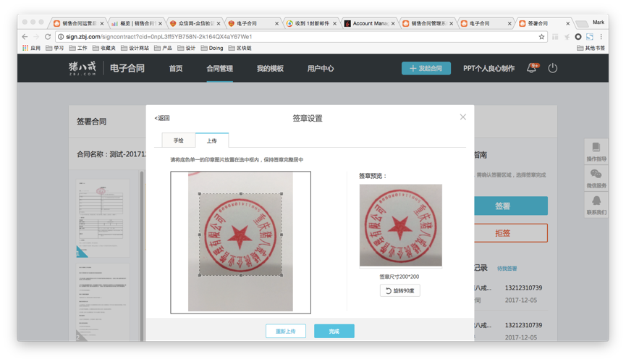The height and width of the screenshot is (362, 626).
Task: Click the 重新上传 button
Action: (286, 332)
